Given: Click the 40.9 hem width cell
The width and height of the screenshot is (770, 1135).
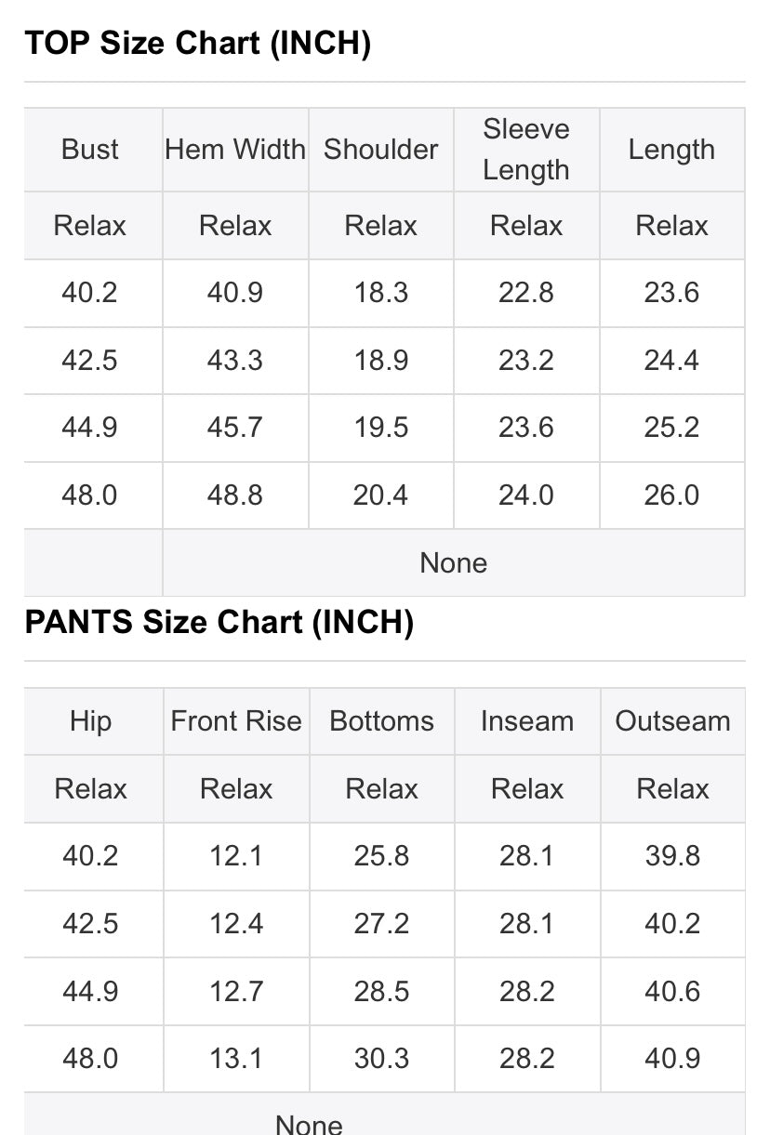Looking at the screenshot, I should click(235, 293).
